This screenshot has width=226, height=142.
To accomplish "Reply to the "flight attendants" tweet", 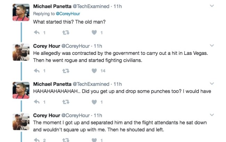I will [37, 140].
